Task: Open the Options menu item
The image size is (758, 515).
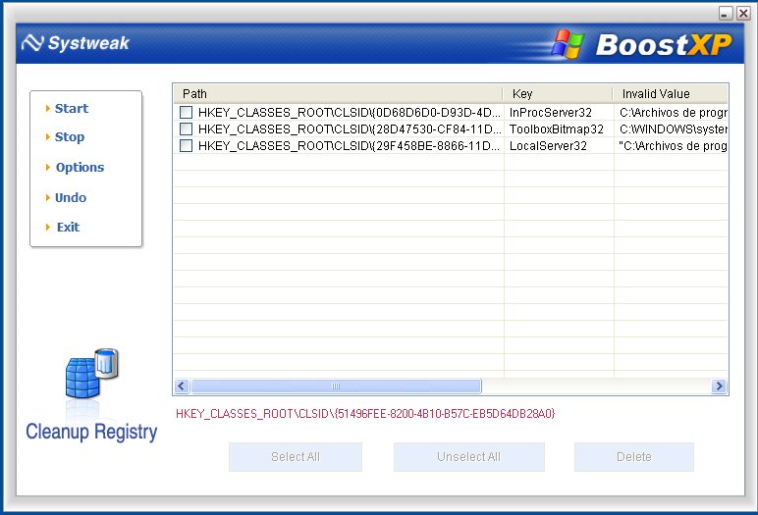Action: pos(80,167)
